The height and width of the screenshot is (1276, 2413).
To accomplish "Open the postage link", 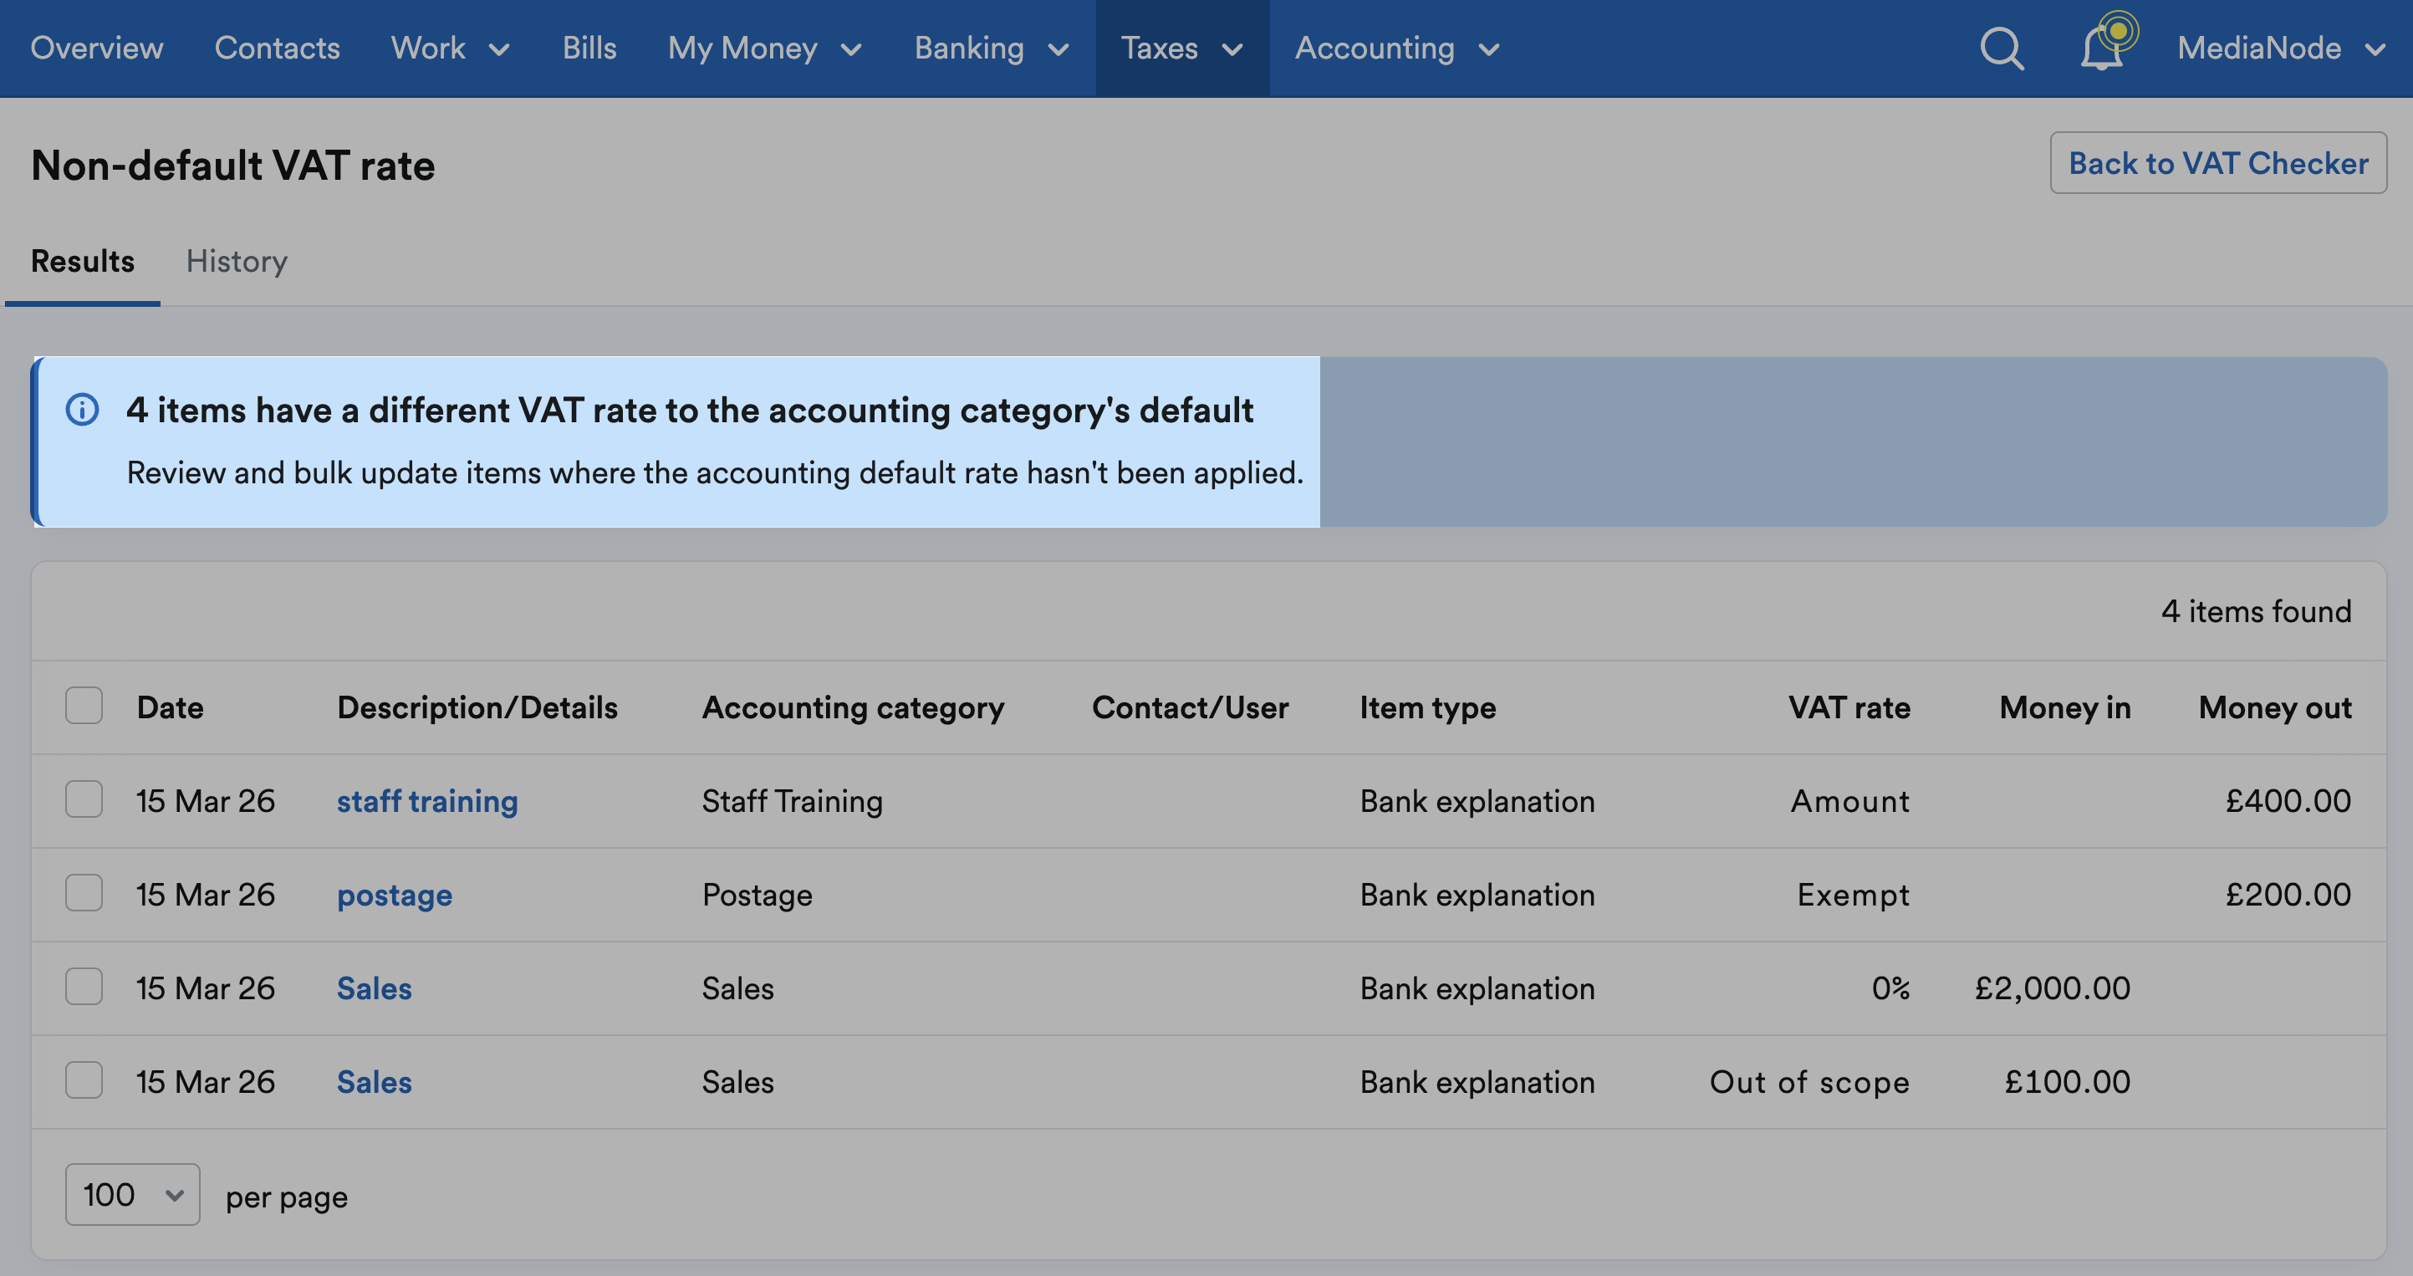I will coord(395,895).
